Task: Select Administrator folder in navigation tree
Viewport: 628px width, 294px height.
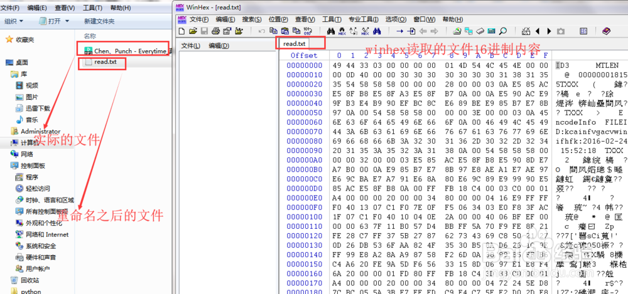Action: pyautogui.click(x=35, y=131)
